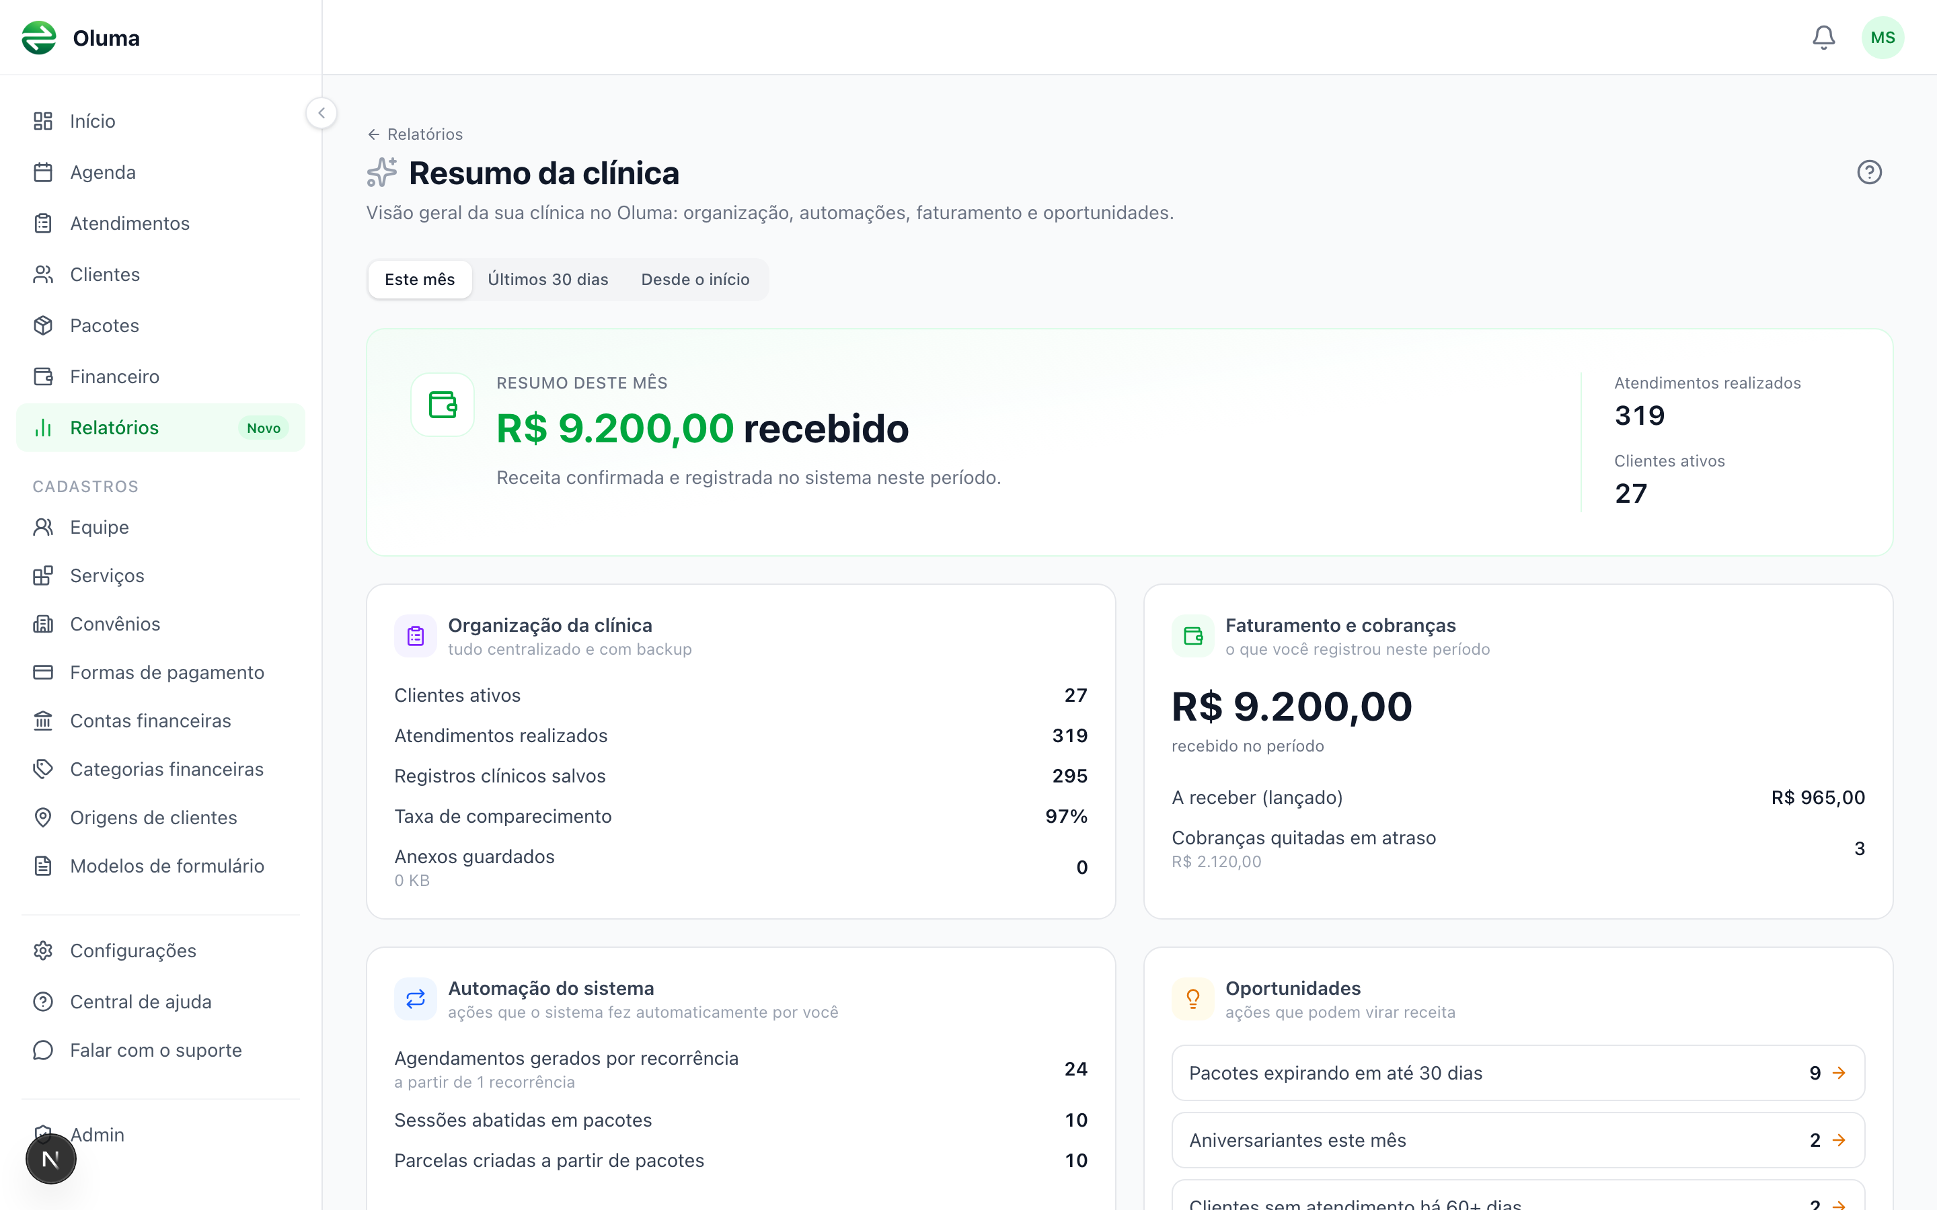Open notifications bell
This screenshot has height=1210, width=1937.
pos(1823,38)
